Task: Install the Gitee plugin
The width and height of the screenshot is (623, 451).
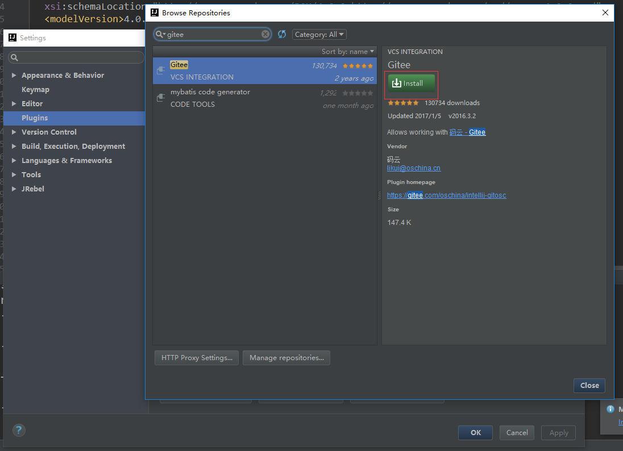Action: pos(411,83)
